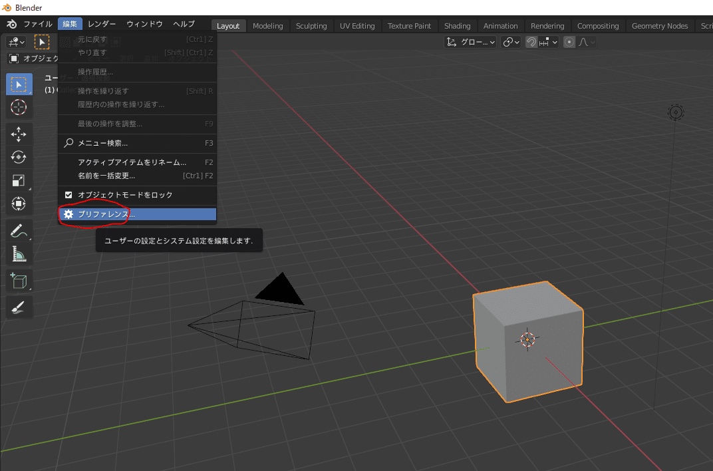Select the Select Box tool in left toolbar
Viewport: 713px width, 471px height.
19,84
